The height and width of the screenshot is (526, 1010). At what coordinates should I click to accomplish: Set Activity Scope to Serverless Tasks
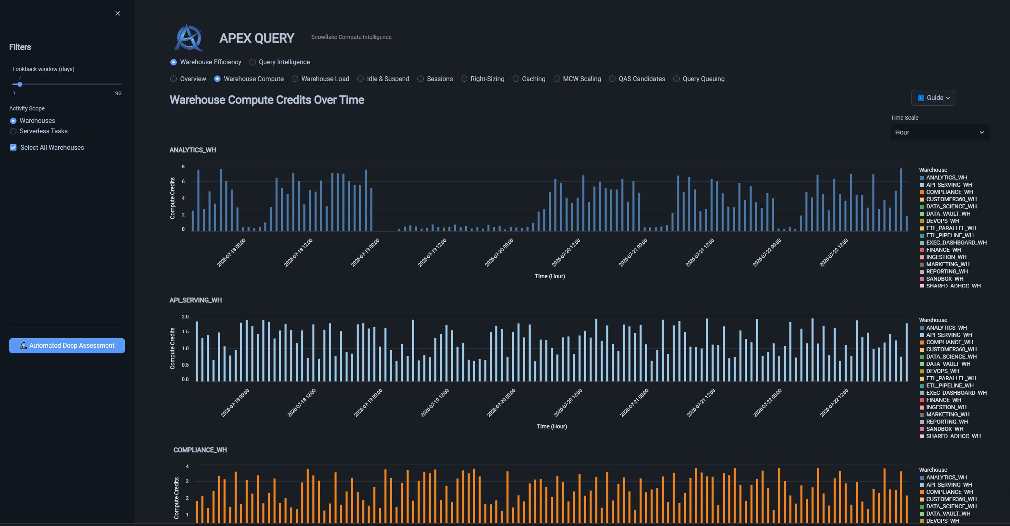pos(39,131)
